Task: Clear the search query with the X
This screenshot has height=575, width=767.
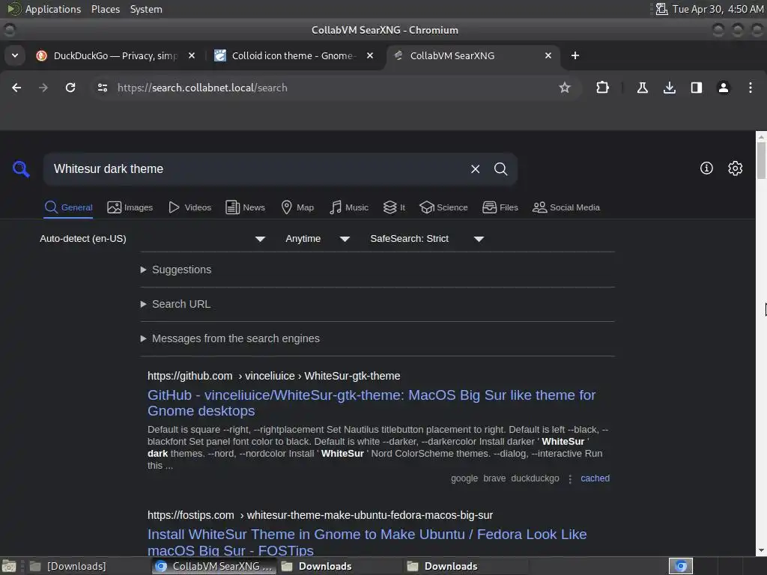Action: click(475, 169)
